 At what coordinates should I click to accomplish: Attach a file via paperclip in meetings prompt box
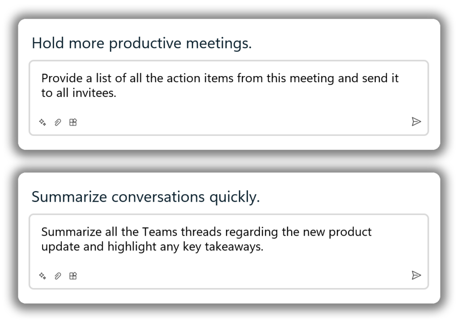tap(58, 122)
